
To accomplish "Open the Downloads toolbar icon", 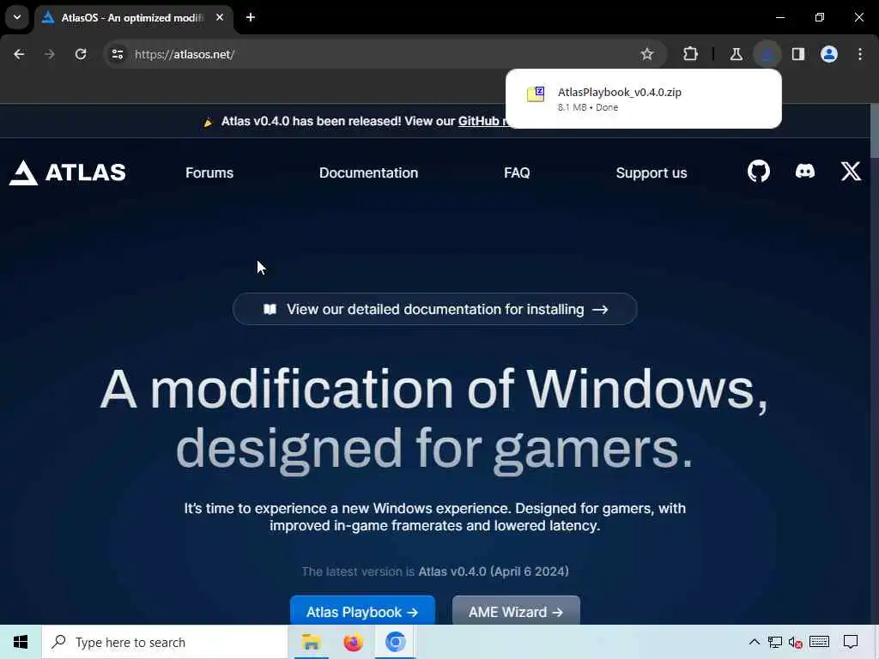I will click(767, 54).
